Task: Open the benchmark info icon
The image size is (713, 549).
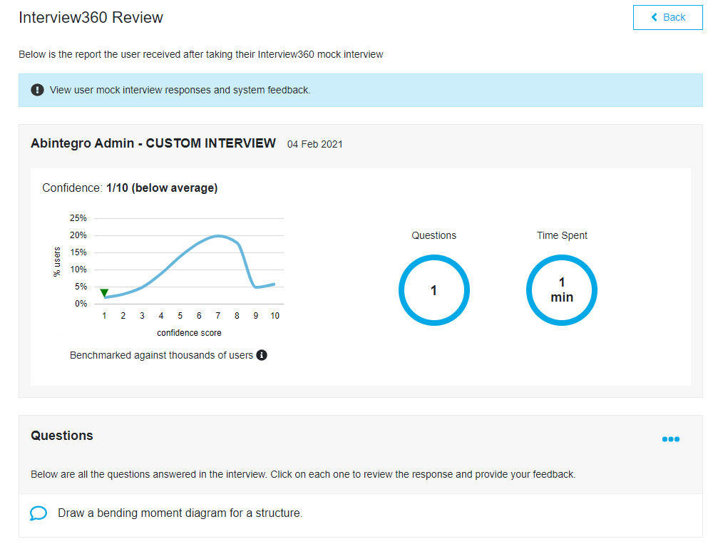Action: (262, 355)
